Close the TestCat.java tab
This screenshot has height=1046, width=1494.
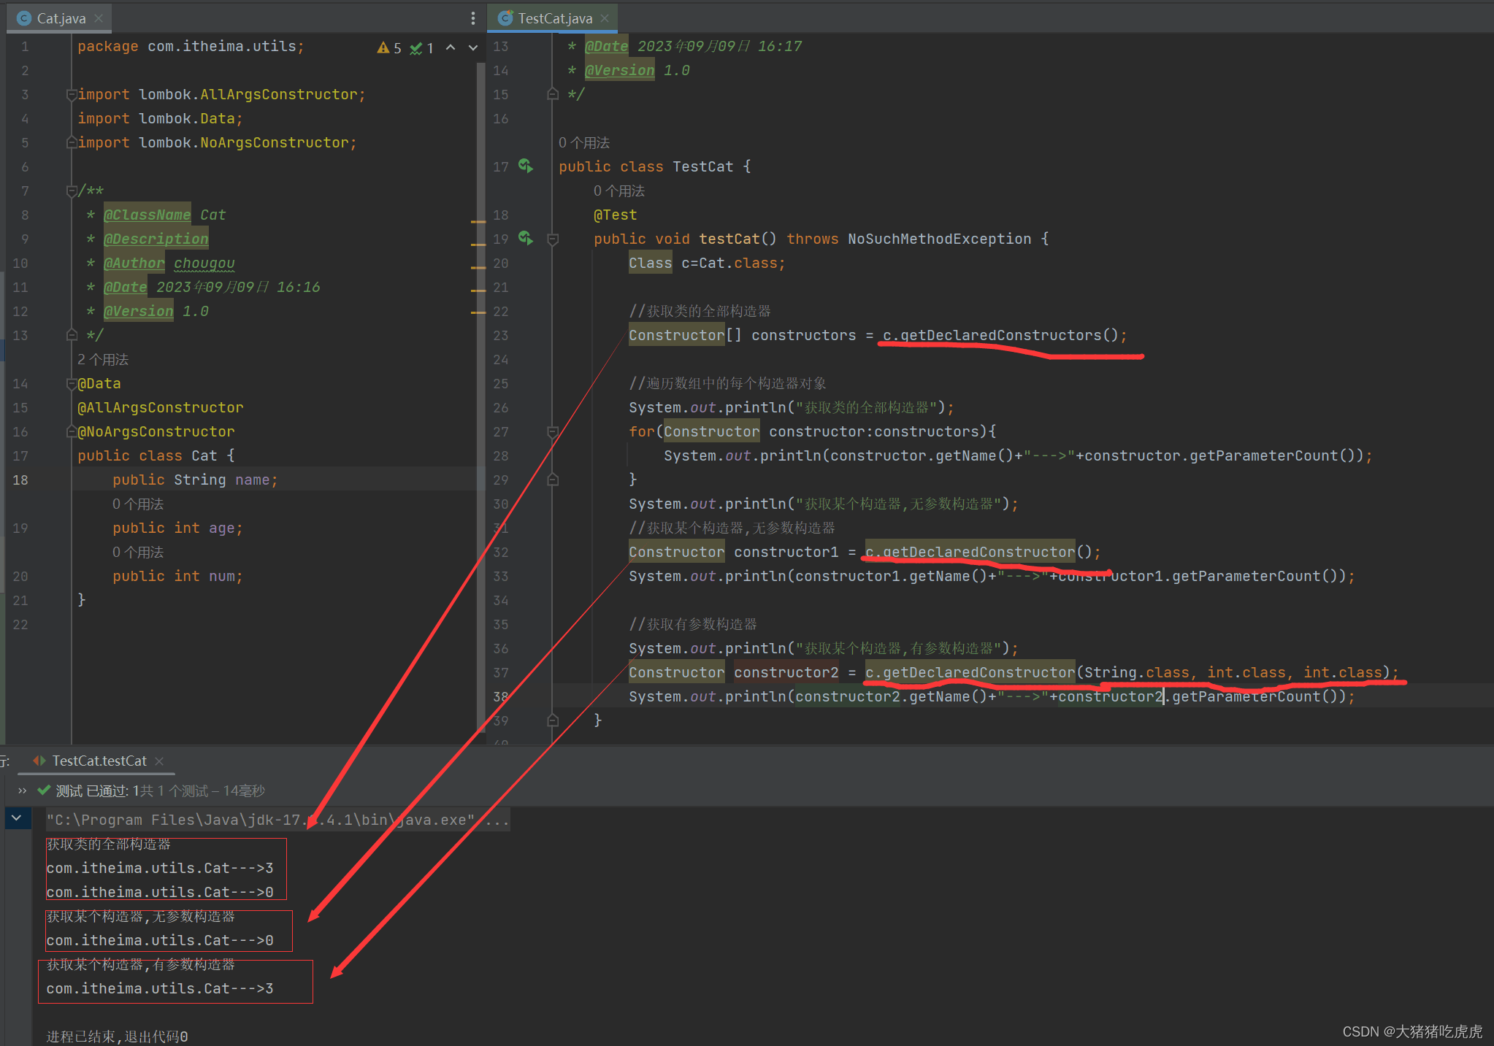click(x=605, y=18)
